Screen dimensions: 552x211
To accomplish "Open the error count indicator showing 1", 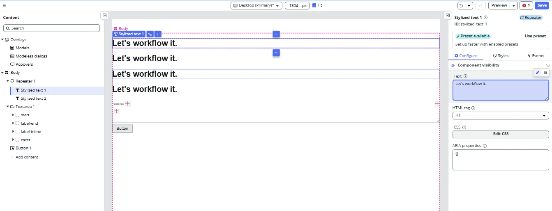I will [526, 5].
